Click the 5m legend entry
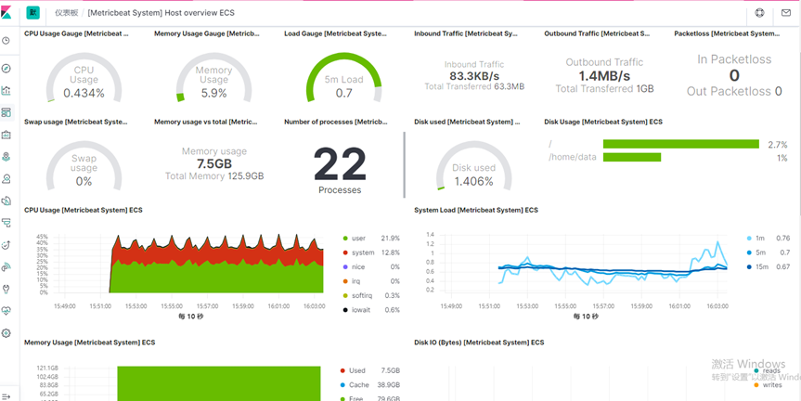Image resolution: width=801 pixels, height=401 pixels. point(769,252)
